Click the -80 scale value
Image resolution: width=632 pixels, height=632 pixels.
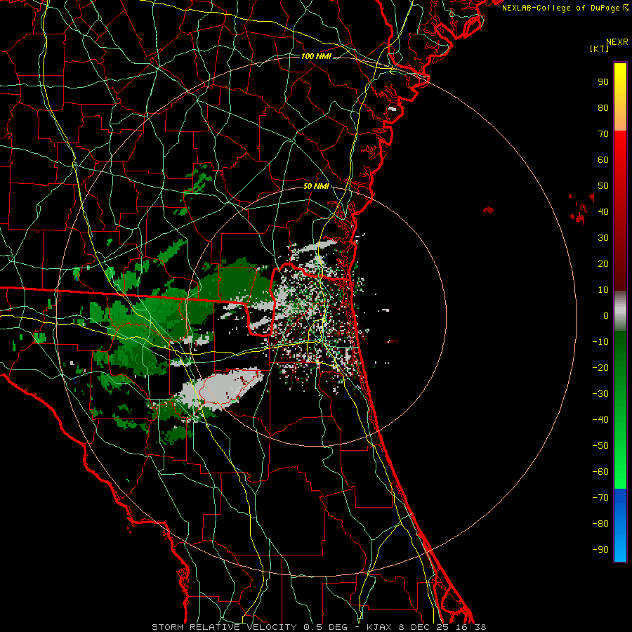[x=600, y=524]
